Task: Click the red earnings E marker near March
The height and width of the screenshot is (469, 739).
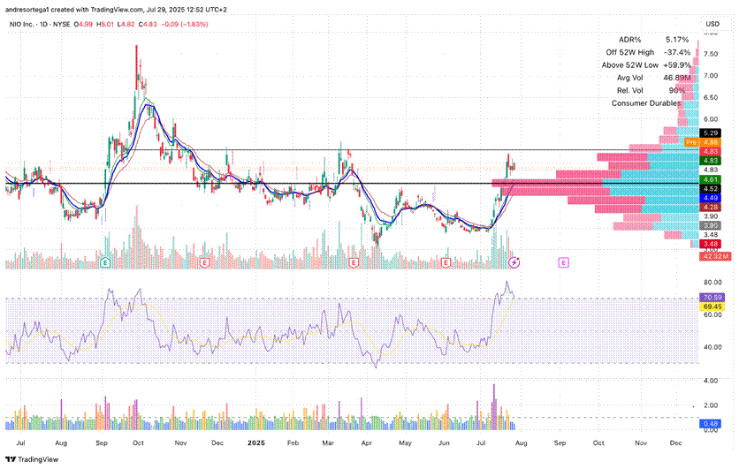Action: point(354,262)
